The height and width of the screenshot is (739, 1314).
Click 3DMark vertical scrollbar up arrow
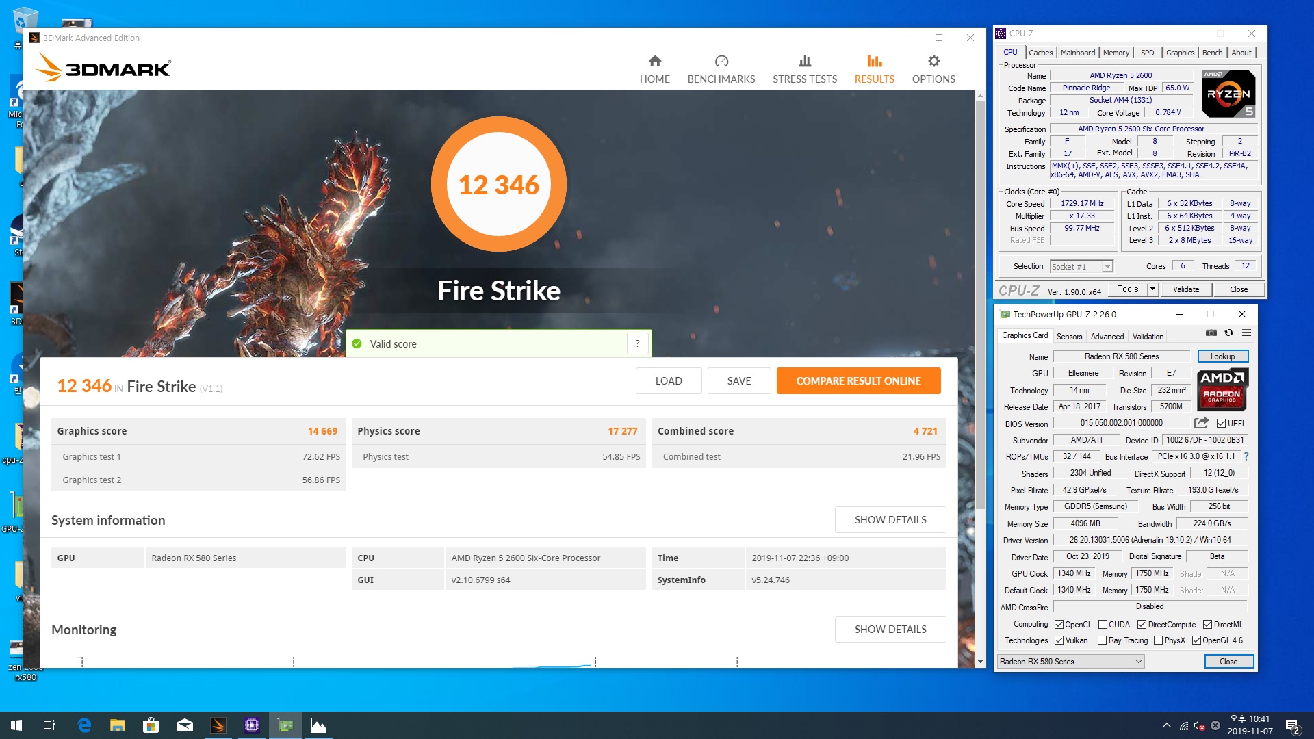tap(980, 95)
